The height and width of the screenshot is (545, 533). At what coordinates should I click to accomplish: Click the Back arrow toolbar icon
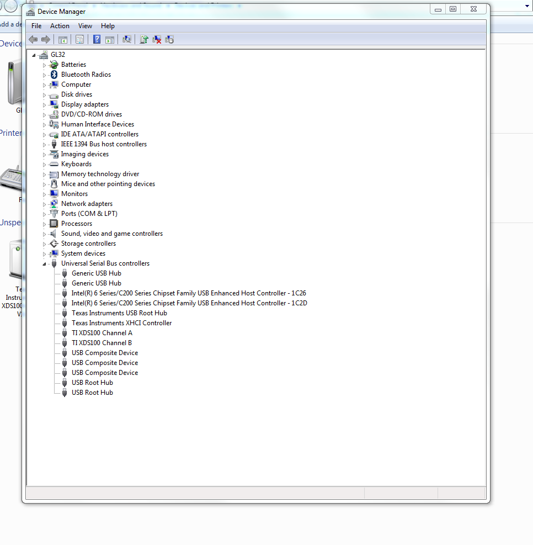(x=33, y=40)
